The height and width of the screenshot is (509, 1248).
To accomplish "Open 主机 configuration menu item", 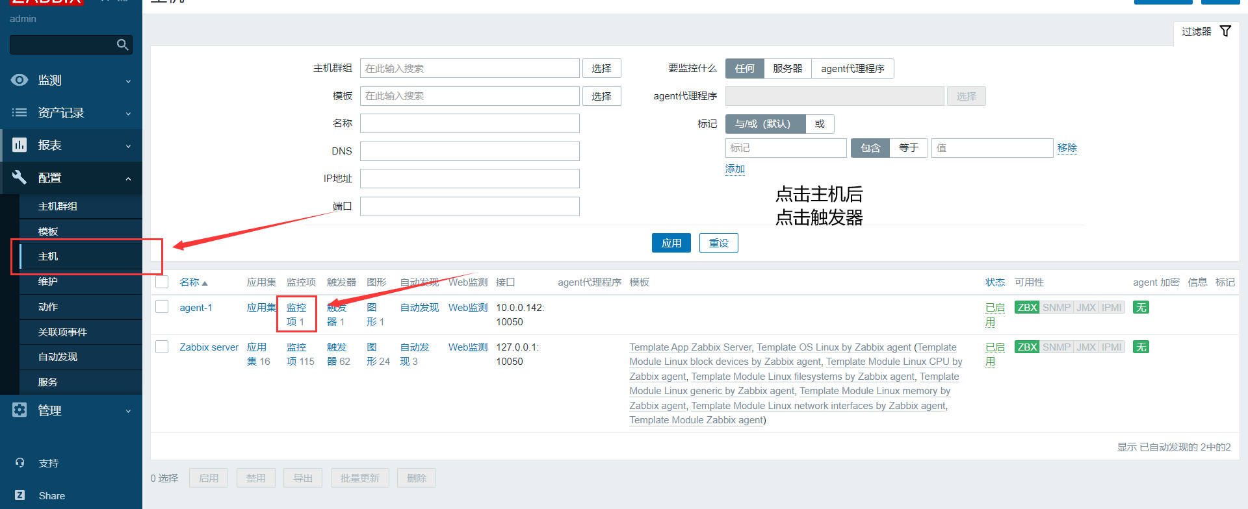I will click(81, 256).
